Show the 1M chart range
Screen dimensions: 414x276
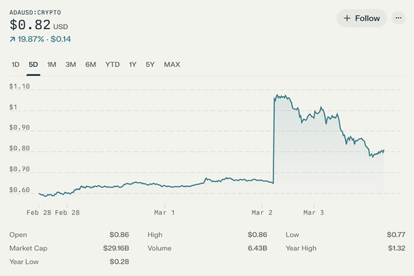pyautogui.click(x=52, y=65)
